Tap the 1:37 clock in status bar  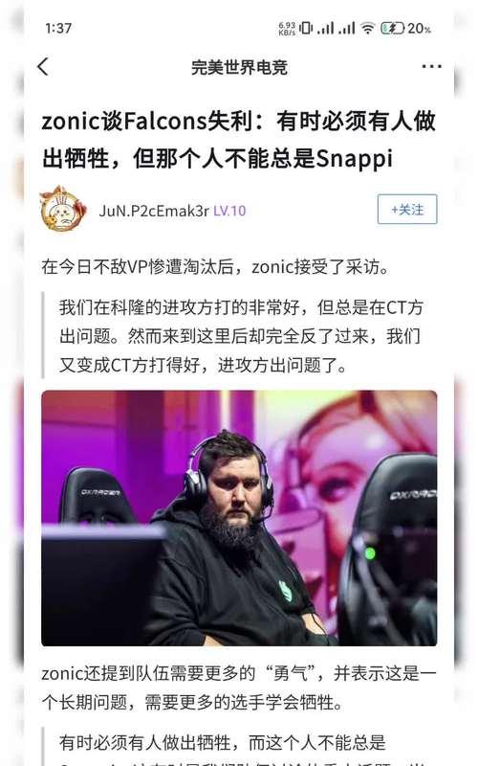coord(58,29)
